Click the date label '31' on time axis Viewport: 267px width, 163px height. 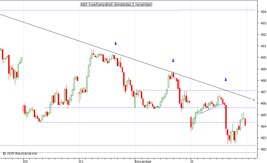[81, 161]
